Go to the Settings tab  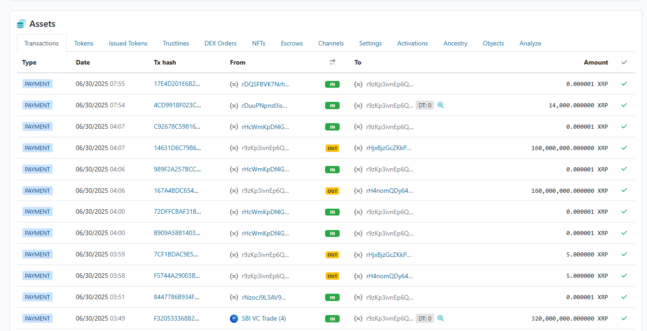pyautogui.click(x=370, y=43)
